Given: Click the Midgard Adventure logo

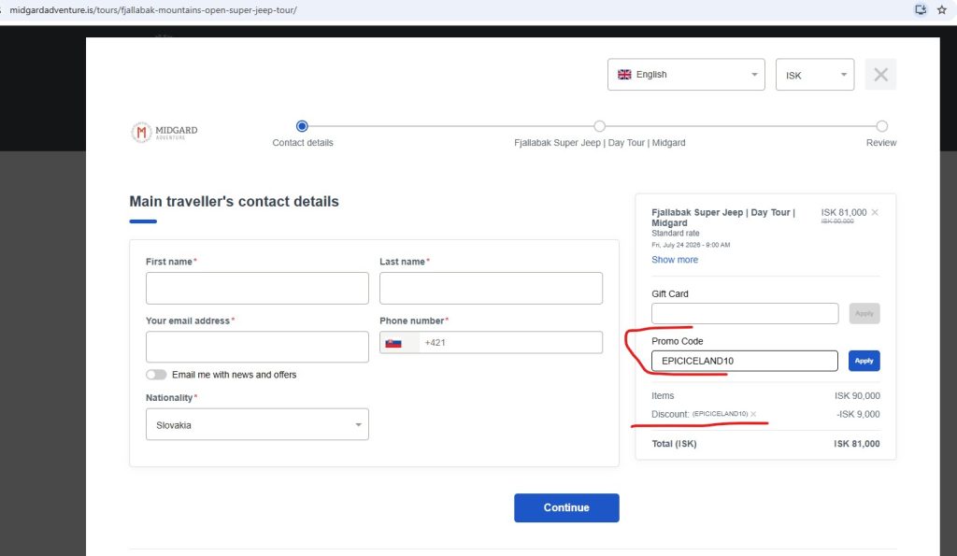Looking at the screenshot, I should [164, 132].
